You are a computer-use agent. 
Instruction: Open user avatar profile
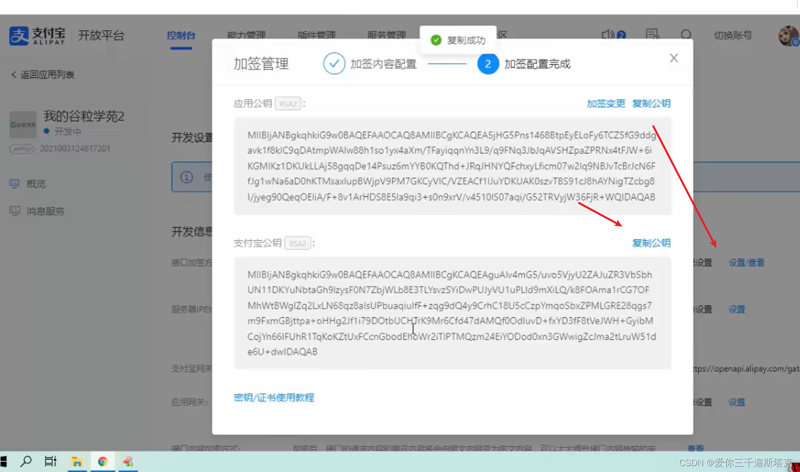pos(788,36)
